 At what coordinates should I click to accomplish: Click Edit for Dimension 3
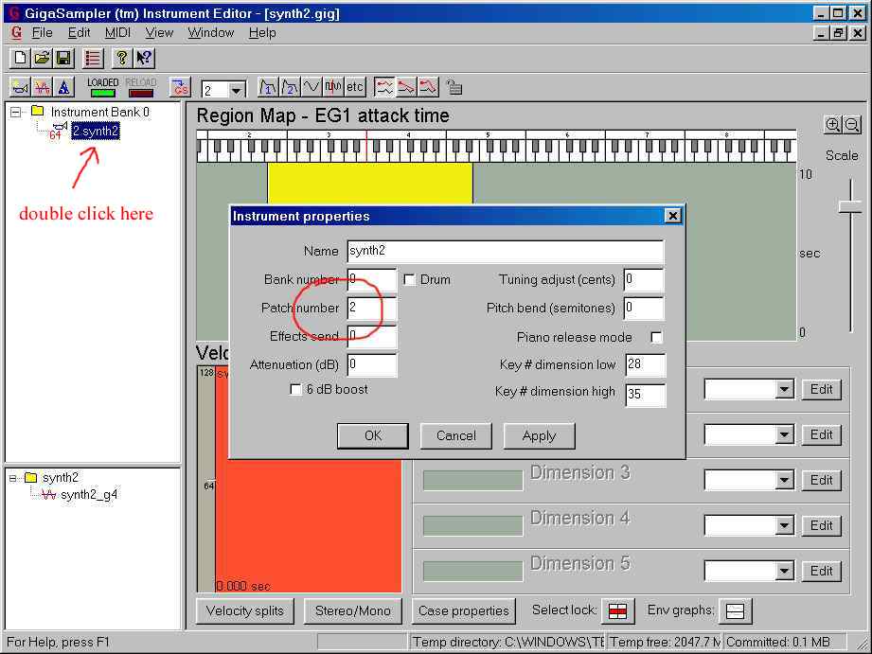pyautogui.click(x=822, y=480)
